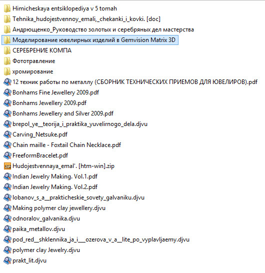This screenshot has height=273, width=265.
Task: Click the Tehnika_hudojestvennoy_emali folder name
Action: click(86, 19)
